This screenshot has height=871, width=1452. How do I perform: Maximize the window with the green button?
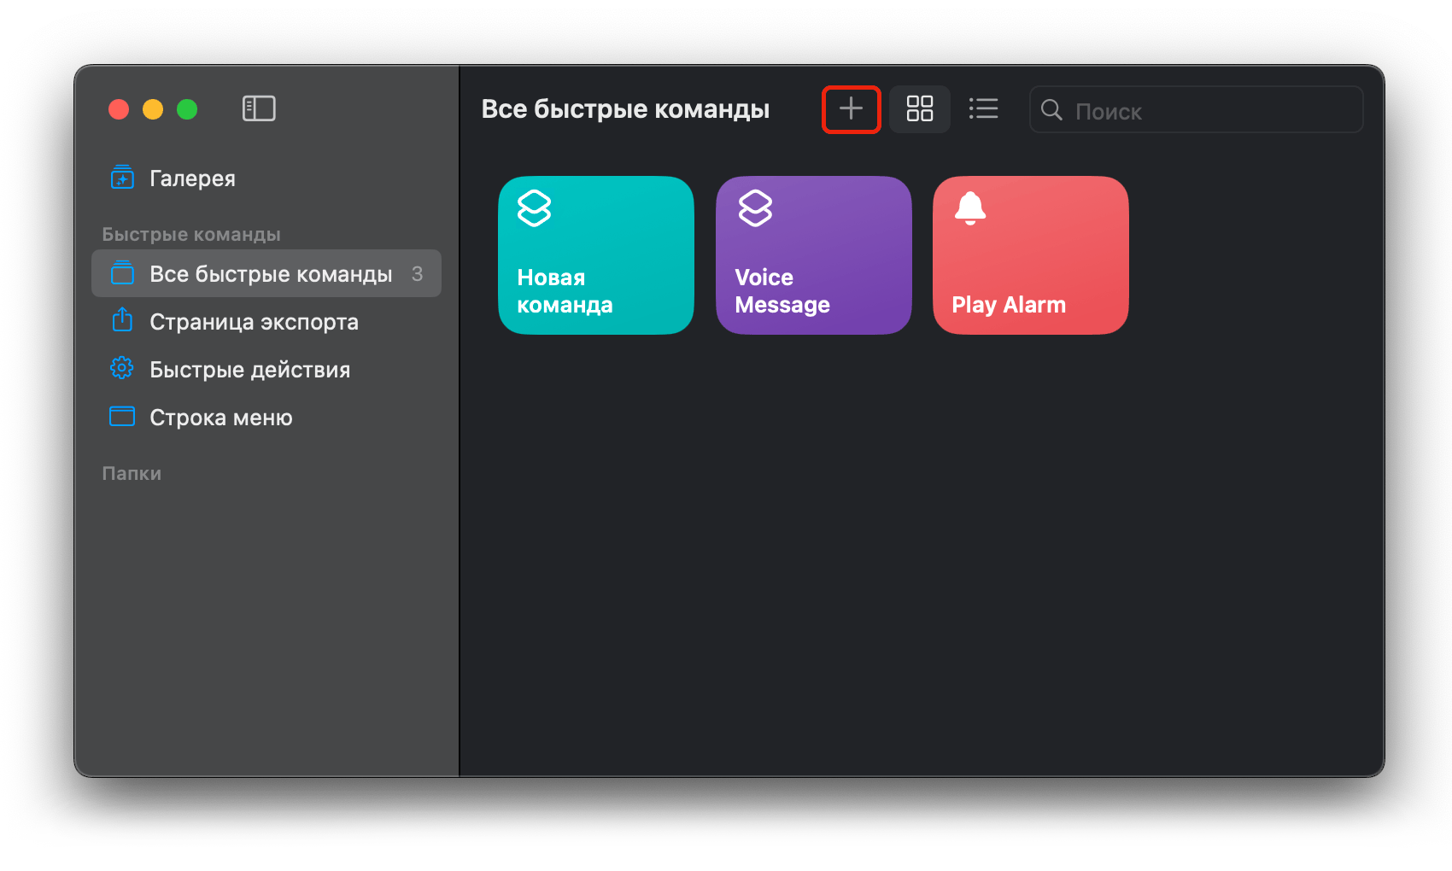(187, 109)
